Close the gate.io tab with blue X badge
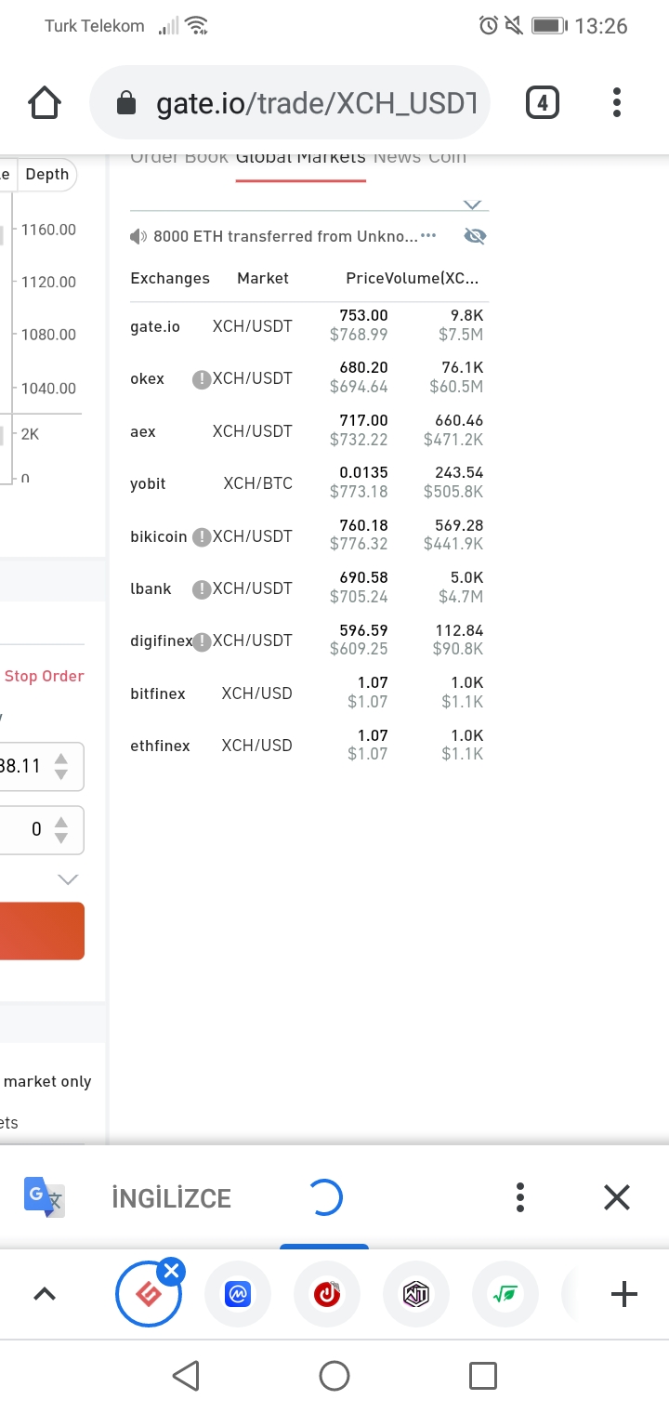The image size is (669, 1413). tap(172, 1271)
